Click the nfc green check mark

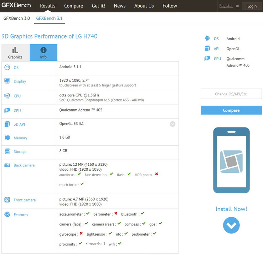[x=126, y=233]
